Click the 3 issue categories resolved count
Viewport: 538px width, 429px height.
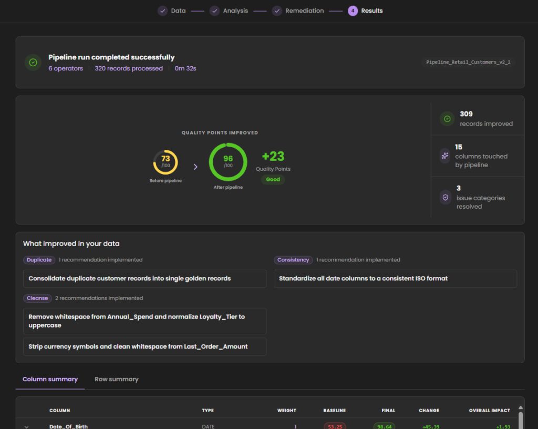[459, 188]
